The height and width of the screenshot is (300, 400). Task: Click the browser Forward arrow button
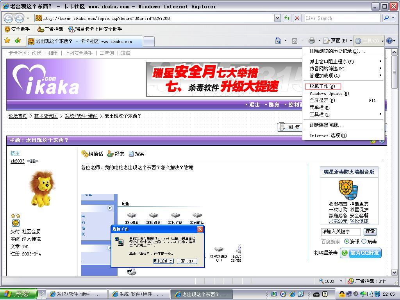pyautogui.click(x=19, y=18)
